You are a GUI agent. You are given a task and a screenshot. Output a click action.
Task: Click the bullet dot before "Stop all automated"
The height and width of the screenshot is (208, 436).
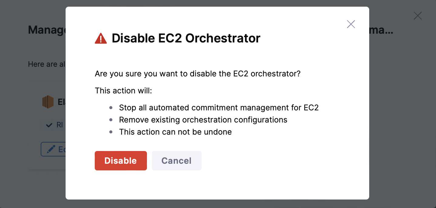(x=111, y=108)
